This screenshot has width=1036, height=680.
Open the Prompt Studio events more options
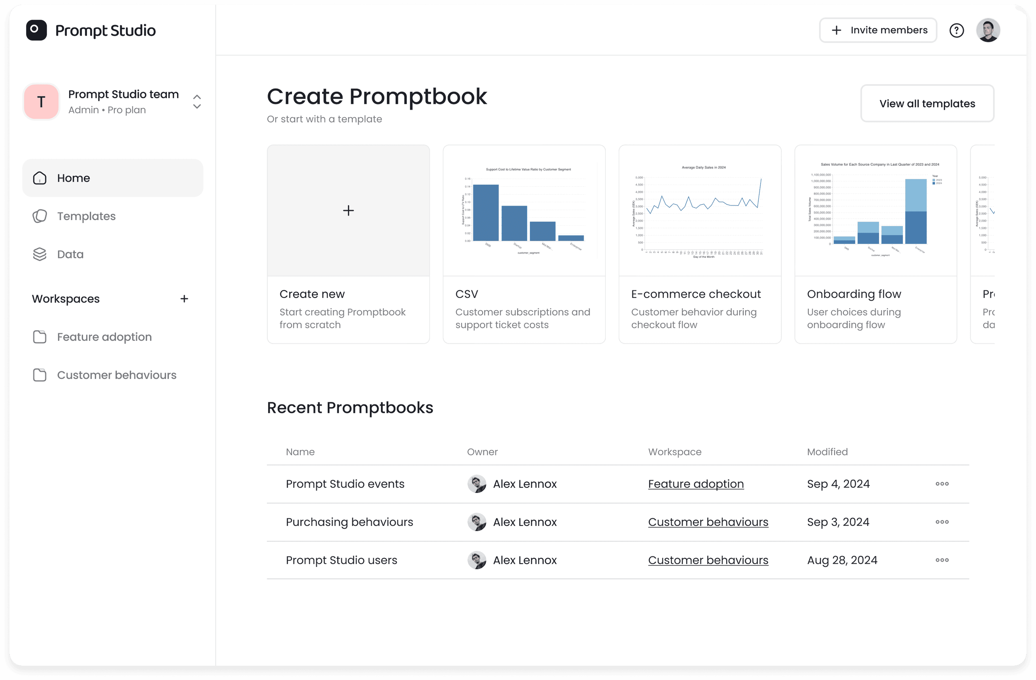(942, 484)
